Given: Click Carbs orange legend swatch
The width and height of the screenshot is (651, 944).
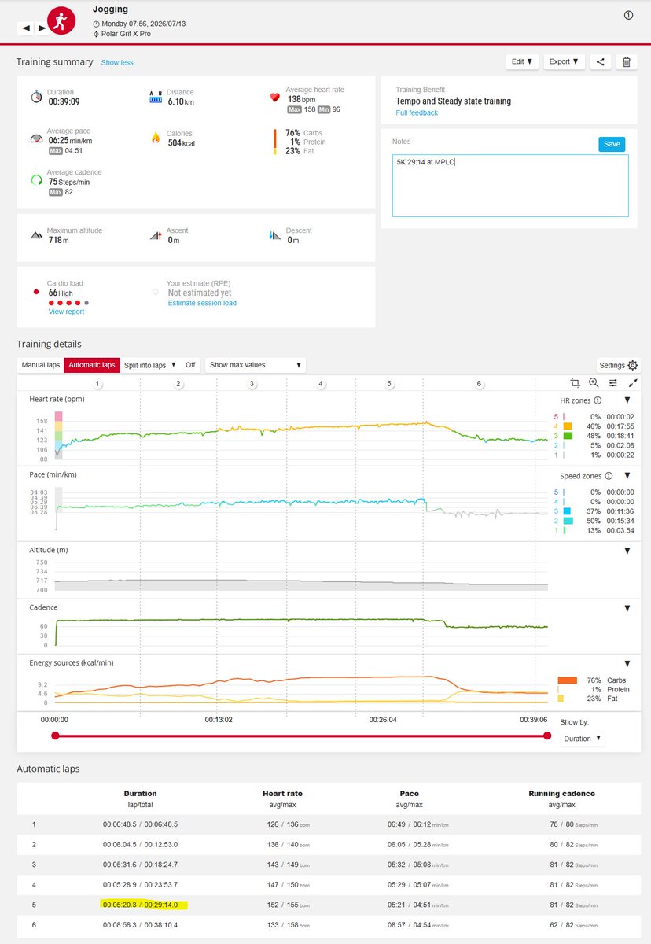Looking at the screenshot, I should [x=568, y=680].
